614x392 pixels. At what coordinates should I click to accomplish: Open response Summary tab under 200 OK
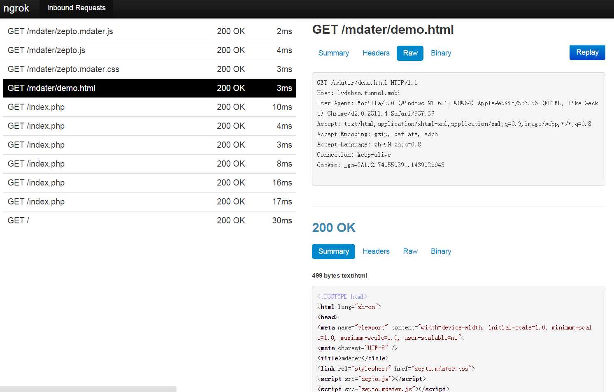(333, 251)
